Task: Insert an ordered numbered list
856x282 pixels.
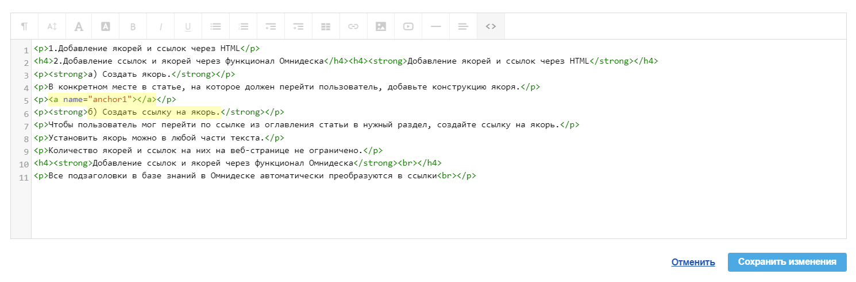Action: 243,26
